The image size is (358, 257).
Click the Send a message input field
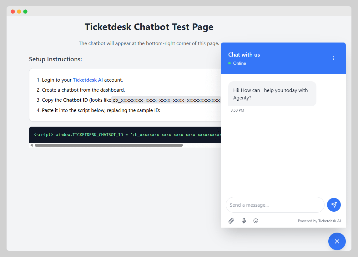tap(275, 205)
